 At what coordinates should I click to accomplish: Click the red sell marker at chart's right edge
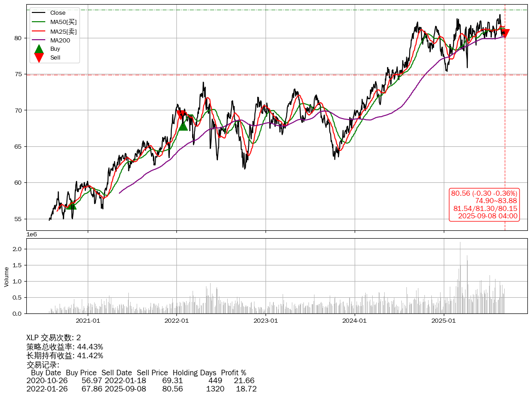click(x=505, y=33)
